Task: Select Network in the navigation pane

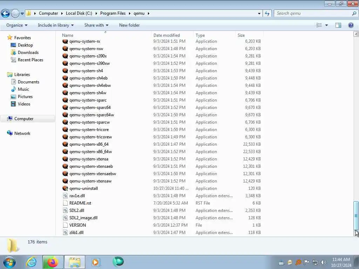Action: tap(22, 133)
